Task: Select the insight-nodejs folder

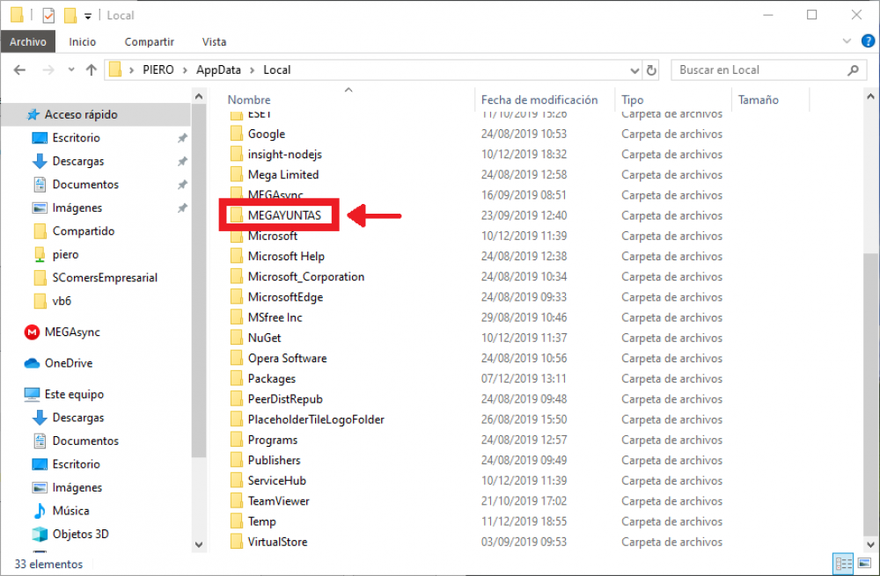Action: (284, 154)
